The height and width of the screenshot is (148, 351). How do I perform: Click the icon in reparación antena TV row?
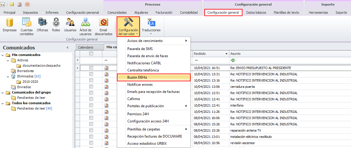coord(106,130)
